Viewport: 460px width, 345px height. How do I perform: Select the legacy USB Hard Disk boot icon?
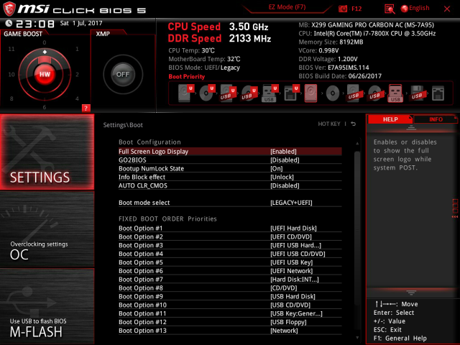353,93
